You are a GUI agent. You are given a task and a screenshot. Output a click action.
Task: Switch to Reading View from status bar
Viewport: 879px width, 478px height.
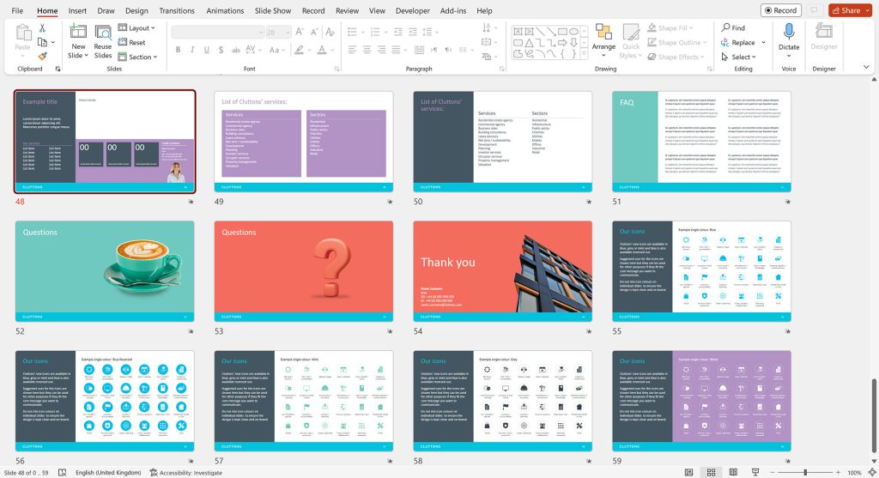pos(733,472)
